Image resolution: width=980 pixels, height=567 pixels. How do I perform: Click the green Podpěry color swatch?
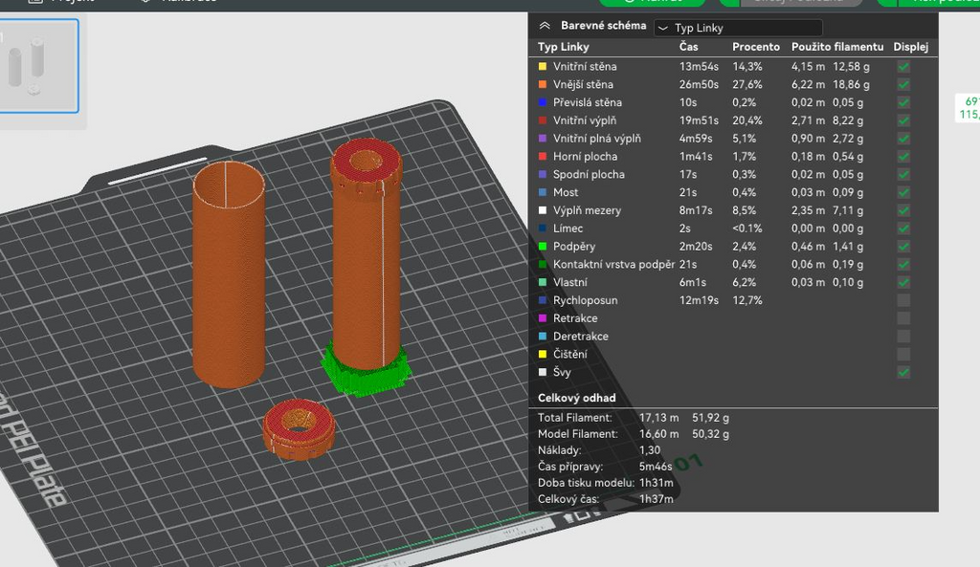click(543, 246)
